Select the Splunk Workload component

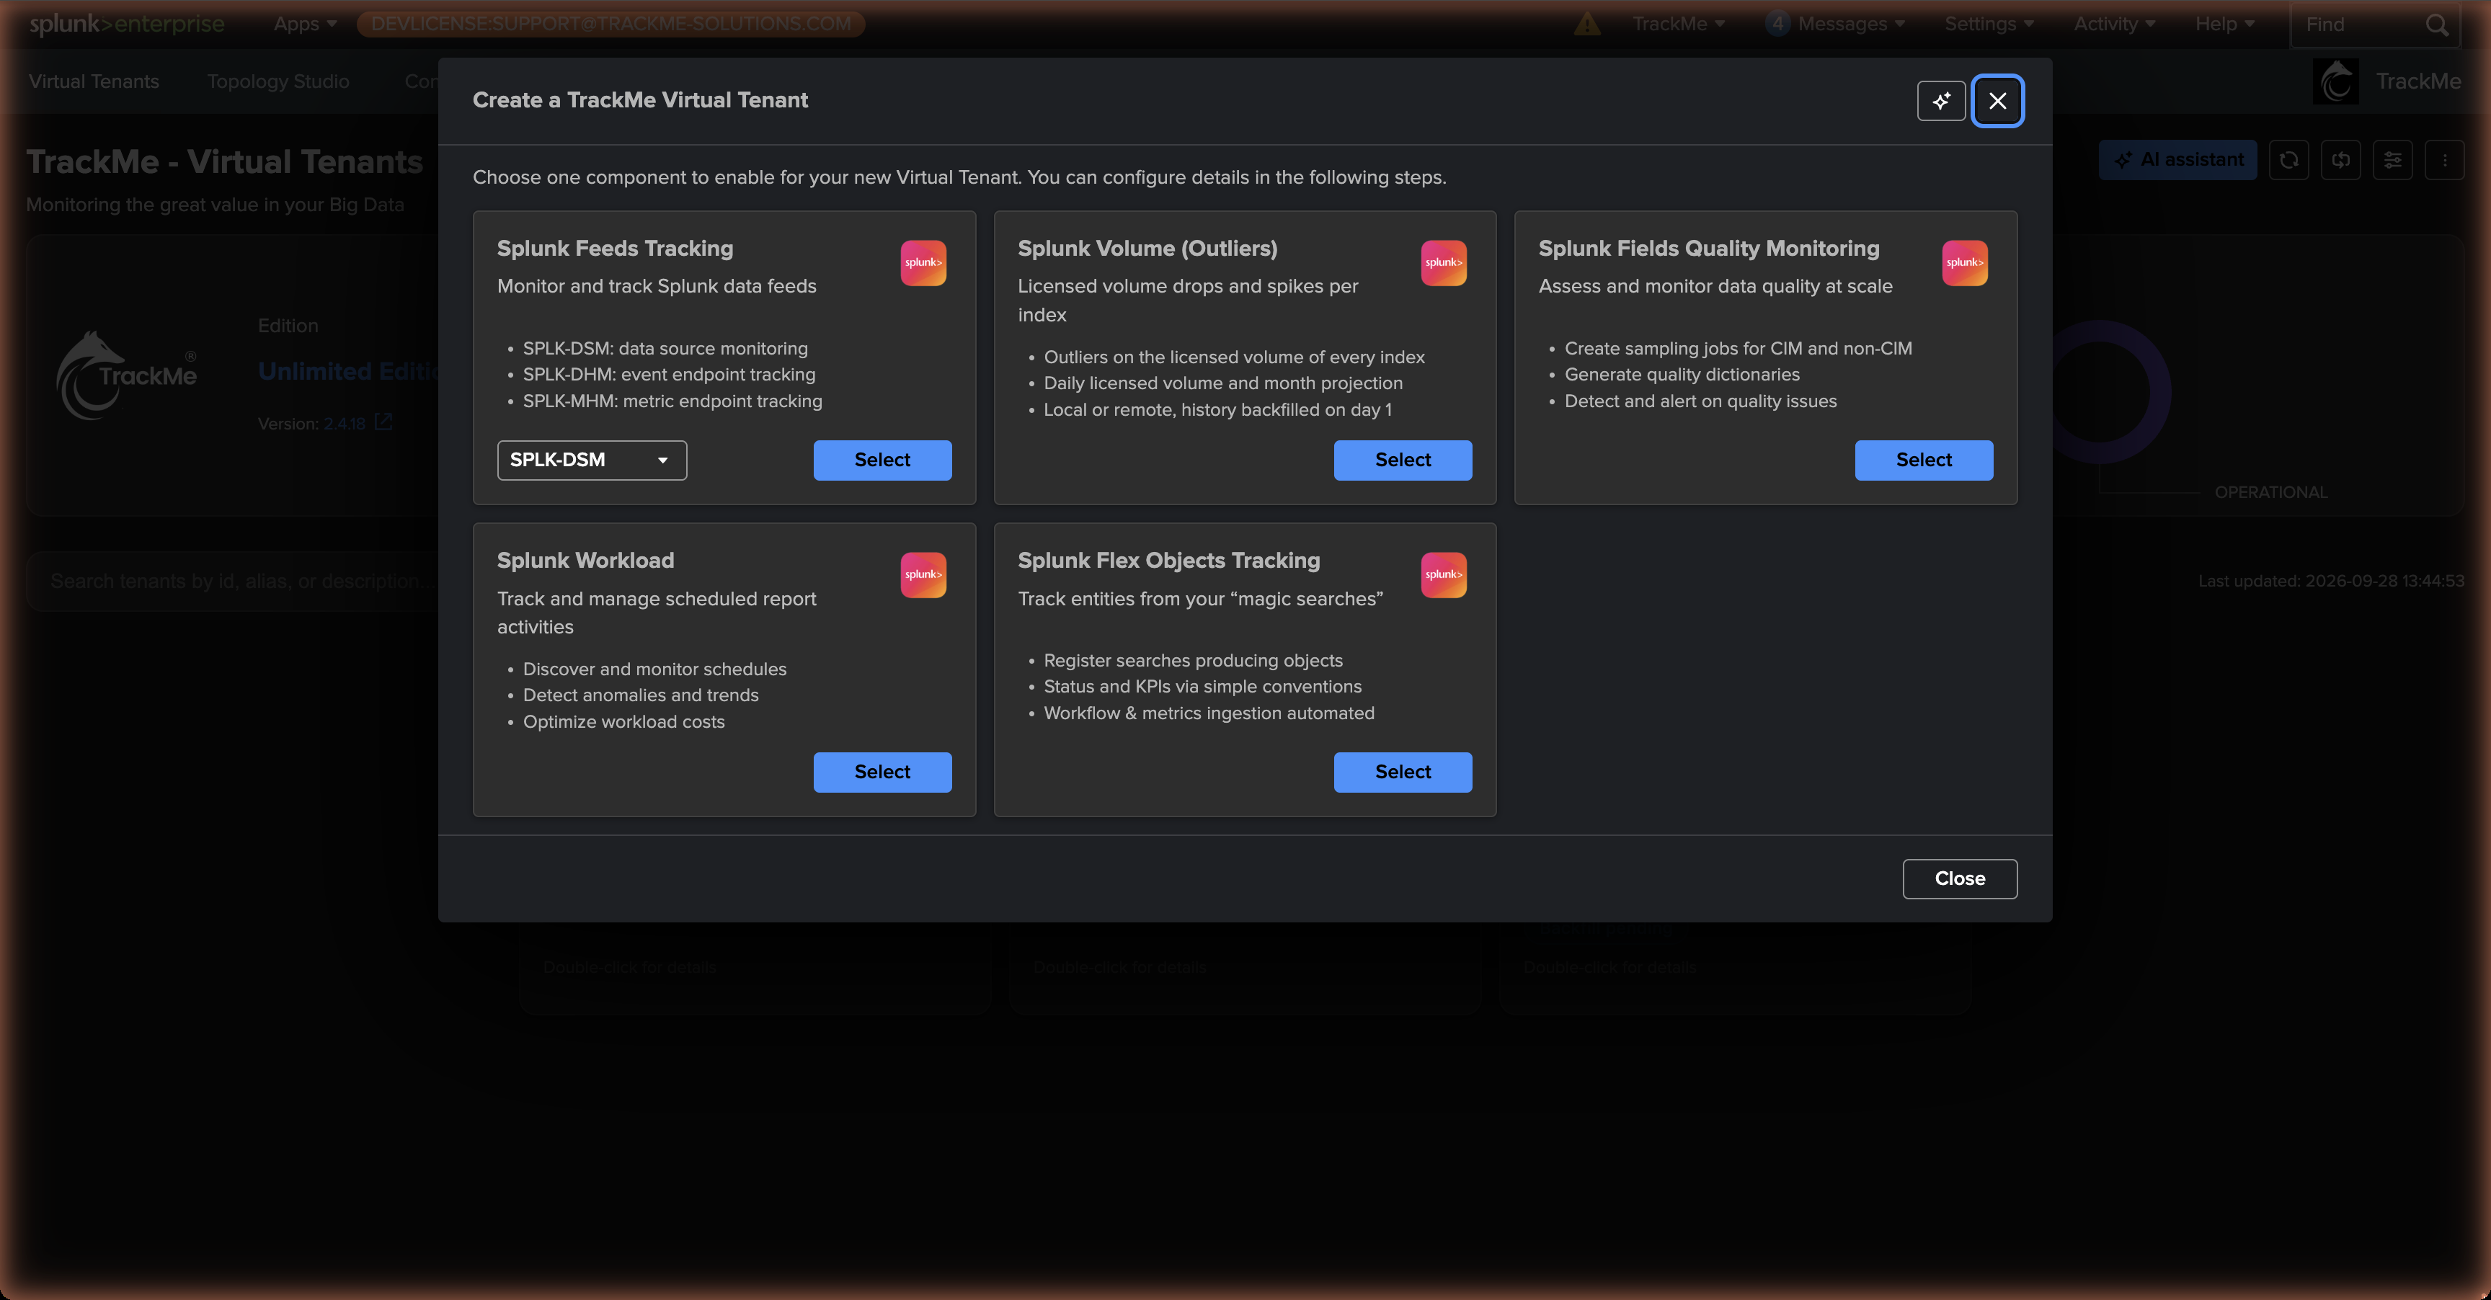pos(882,773)
